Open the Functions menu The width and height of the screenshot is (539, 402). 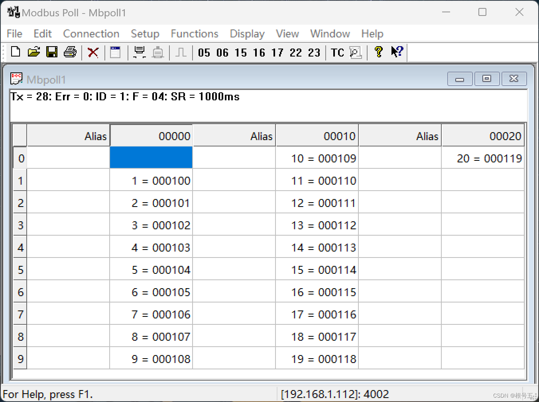pos(195,34)
